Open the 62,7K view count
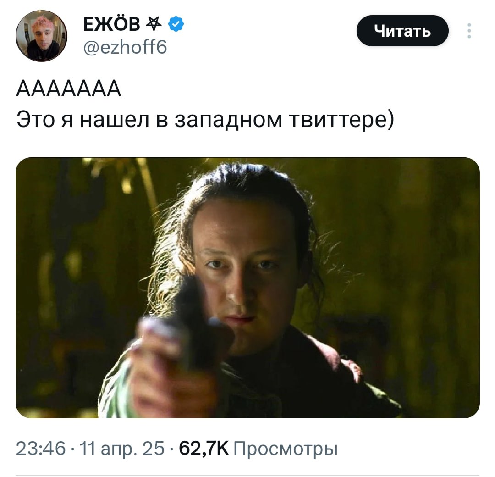The image size is (495, 477). 203,448
